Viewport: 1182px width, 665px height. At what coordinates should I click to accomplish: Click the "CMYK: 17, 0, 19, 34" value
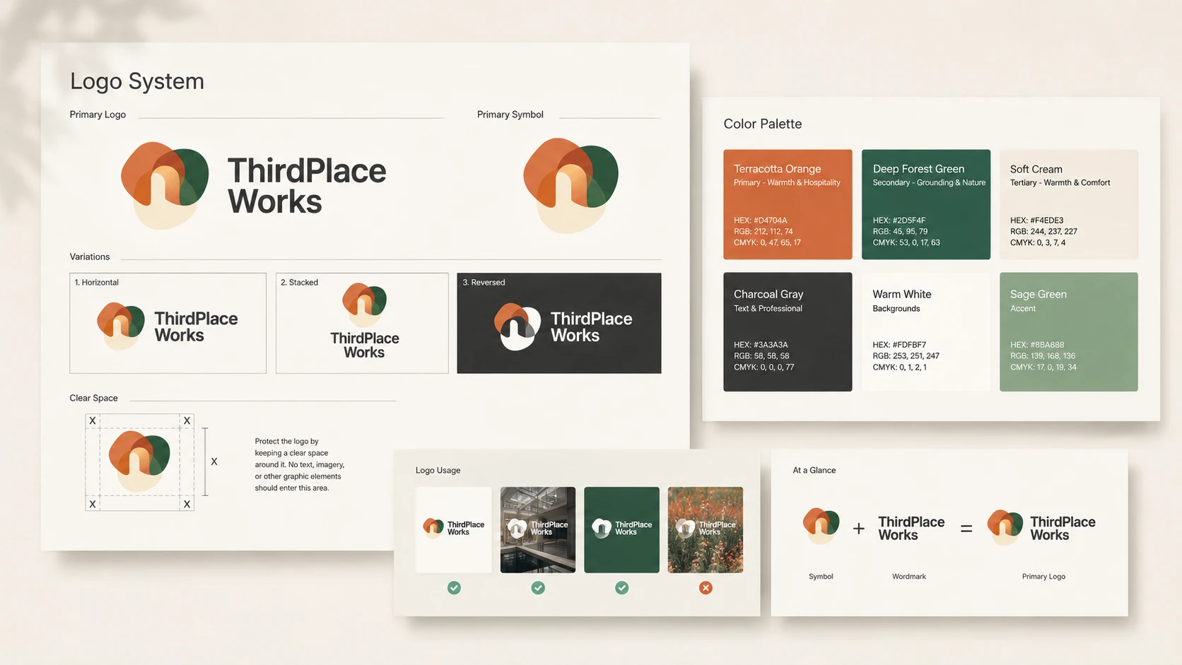[x=1043, y=367]
